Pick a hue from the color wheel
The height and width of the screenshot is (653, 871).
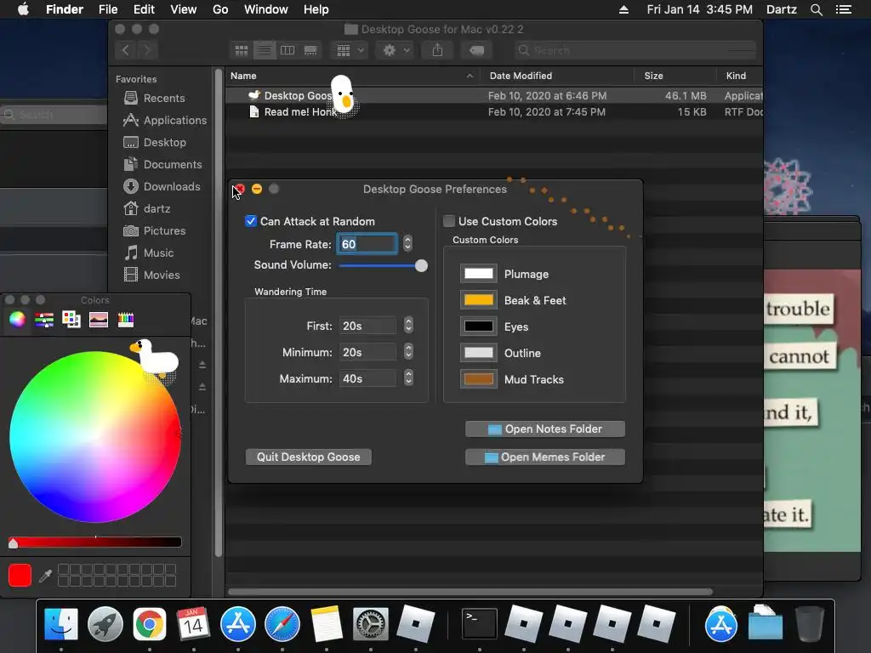click(95, 436)
